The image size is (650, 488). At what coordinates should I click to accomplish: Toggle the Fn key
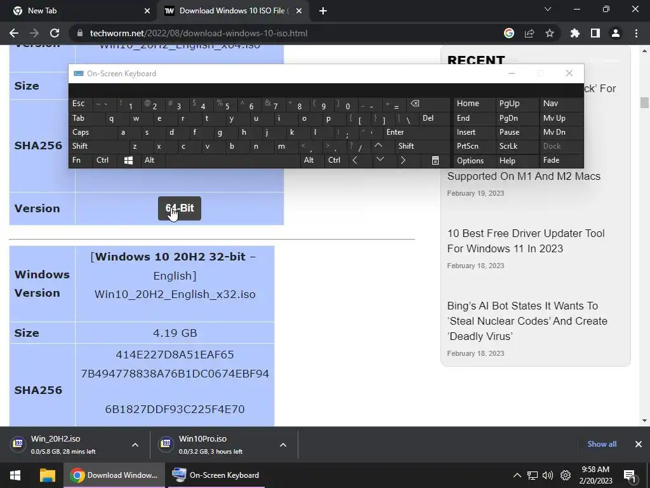81,161
